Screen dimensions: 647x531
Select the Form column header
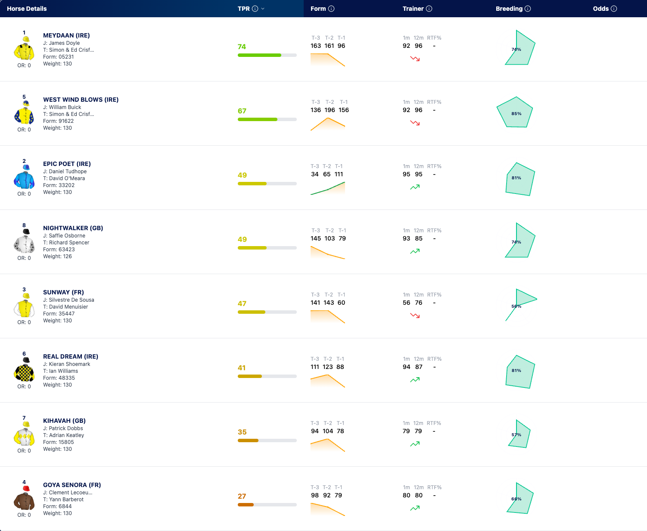click(318, 9)
